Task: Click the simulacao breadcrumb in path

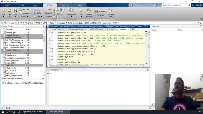Action: pyautogui.click(x=61, y=23)
